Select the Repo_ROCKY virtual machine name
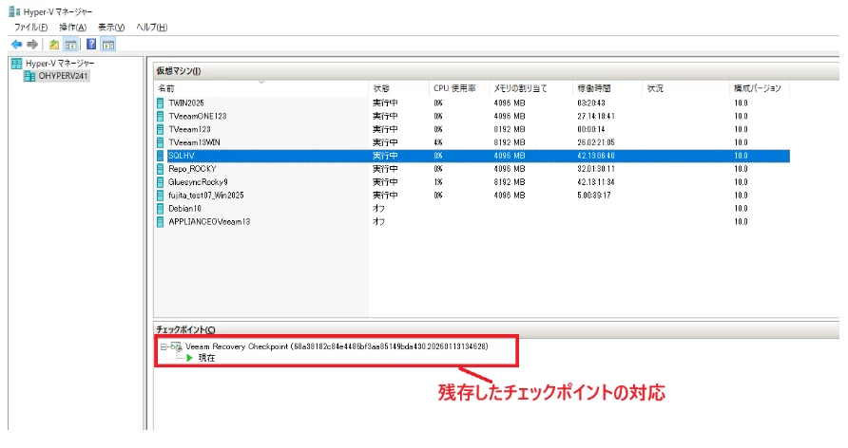This screenshot has height=448, width=848. 192,169
